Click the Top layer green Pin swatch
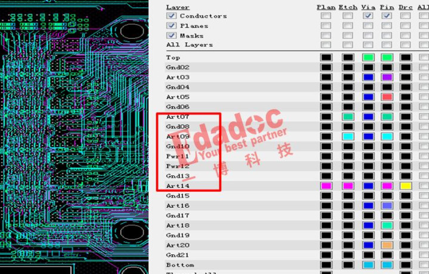This screenshot has width=429, height=274. (x=387, y=57)
